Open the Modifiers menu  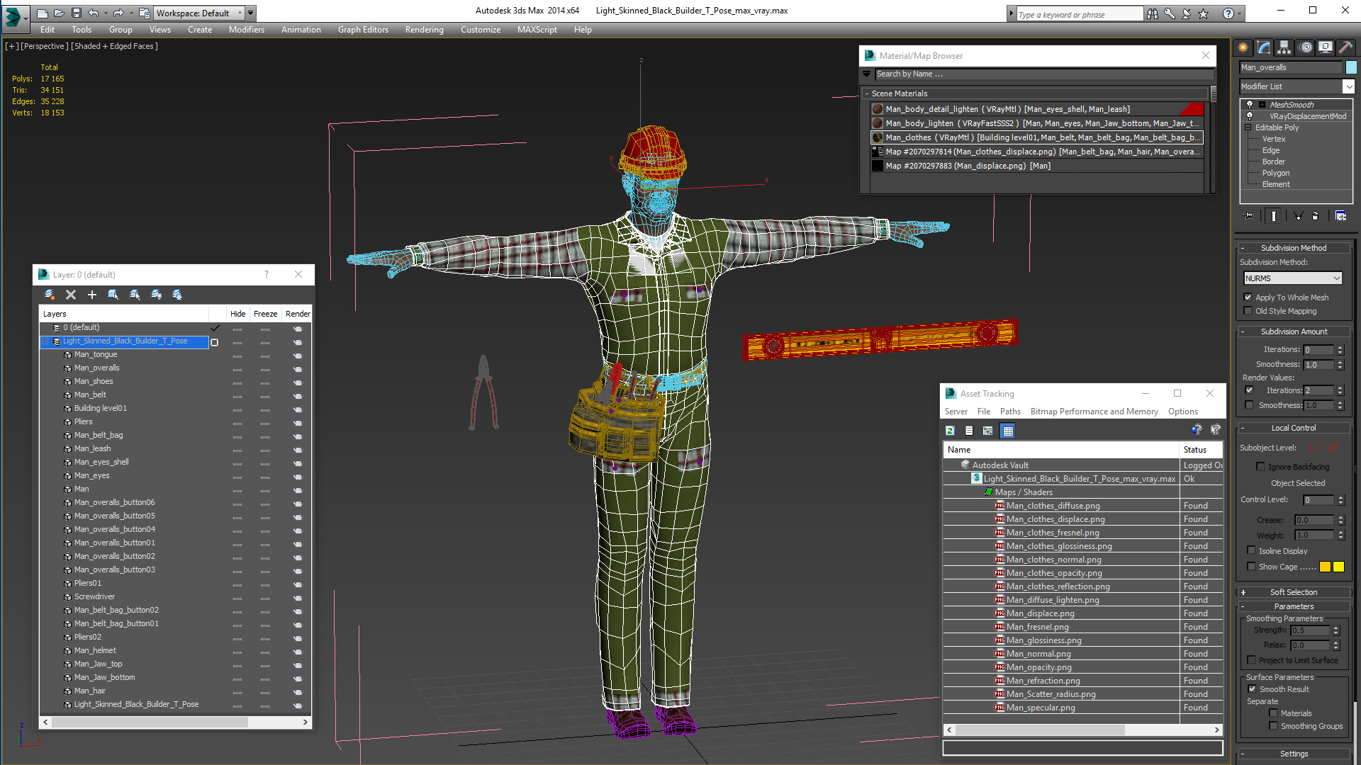(x=246, y=30)
